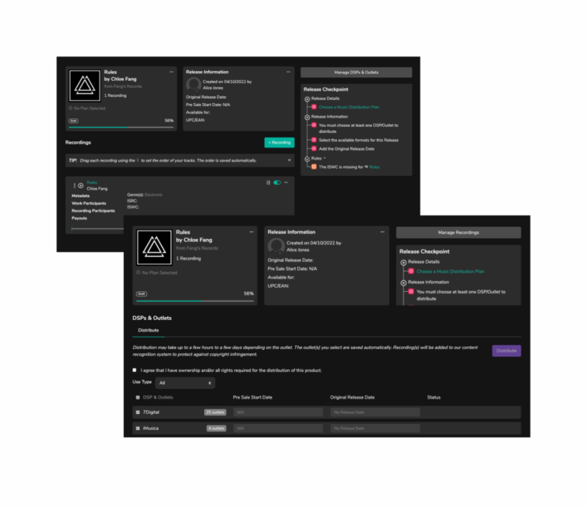The image size is (587, 508).
Task: Click the Draft badge in the DSPs & Outlets window
Action: coord(141,293)
